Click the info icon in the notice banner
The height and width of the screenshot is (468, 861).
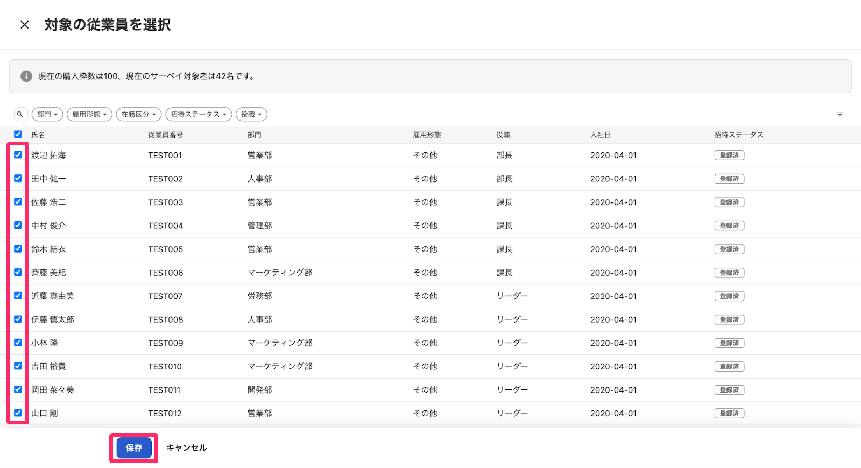(26, 76)
